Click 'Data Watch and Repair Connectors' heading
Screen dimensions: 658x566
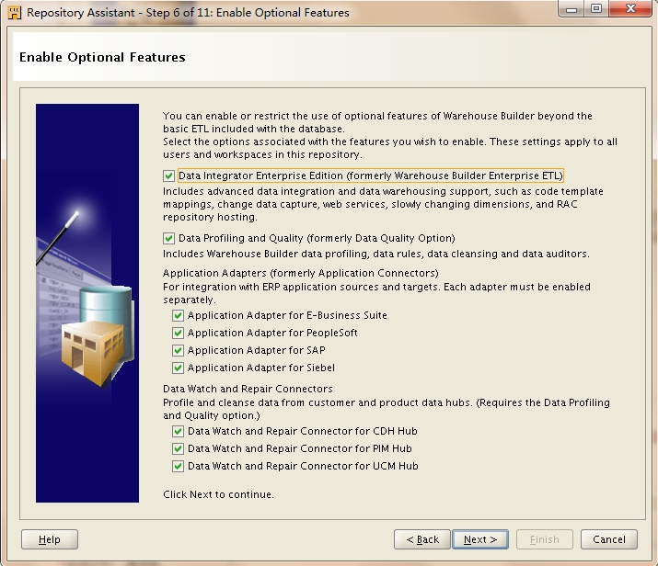tap(248, 389)
